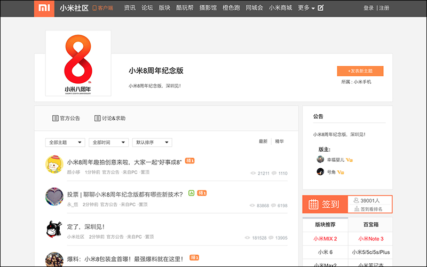This screenshot has height=267, width=427.
Task: Click the 注册 link
Action: coord(384,8)
